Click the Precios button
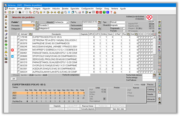 [151, 85]
